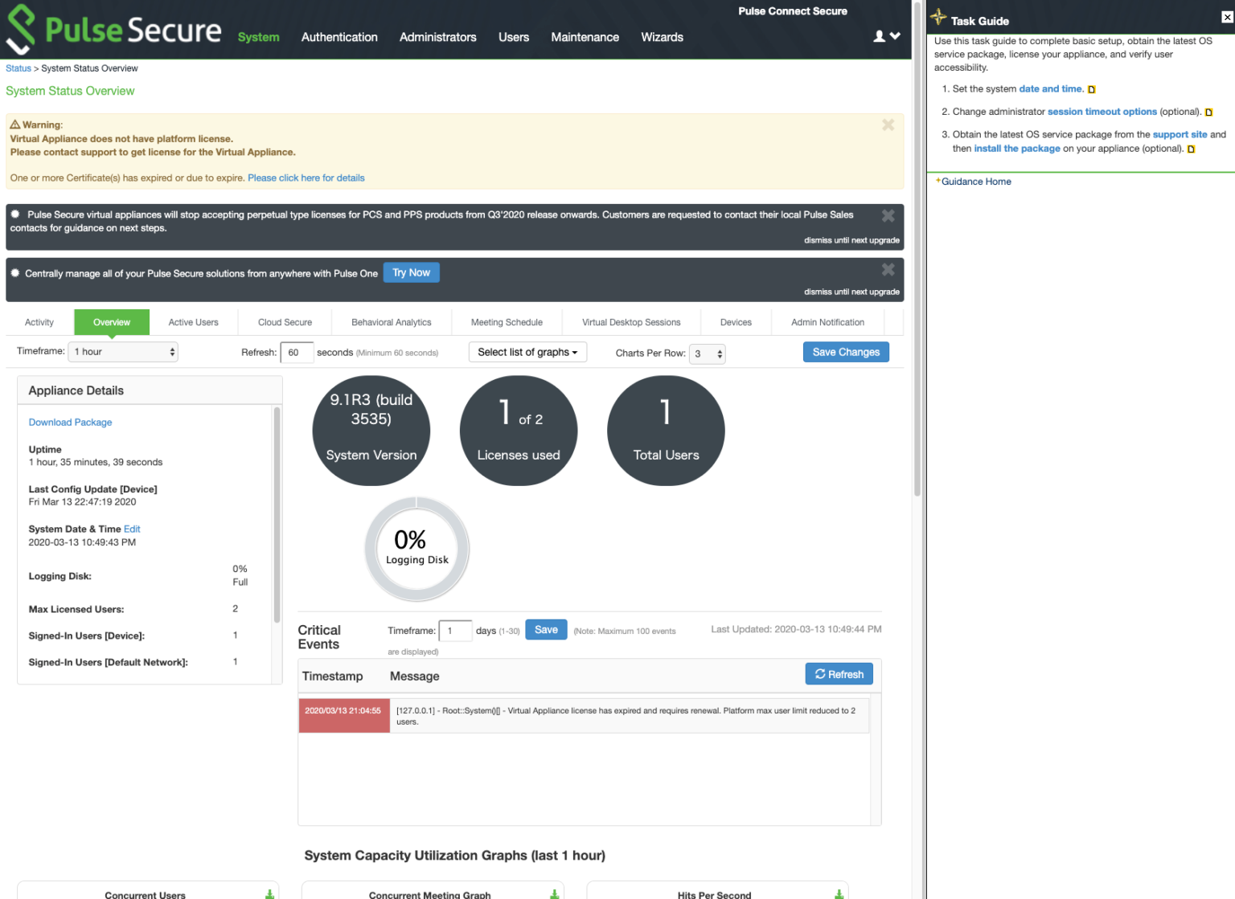Open the Select list of graphs dropdown

click(x=527, y=351)
